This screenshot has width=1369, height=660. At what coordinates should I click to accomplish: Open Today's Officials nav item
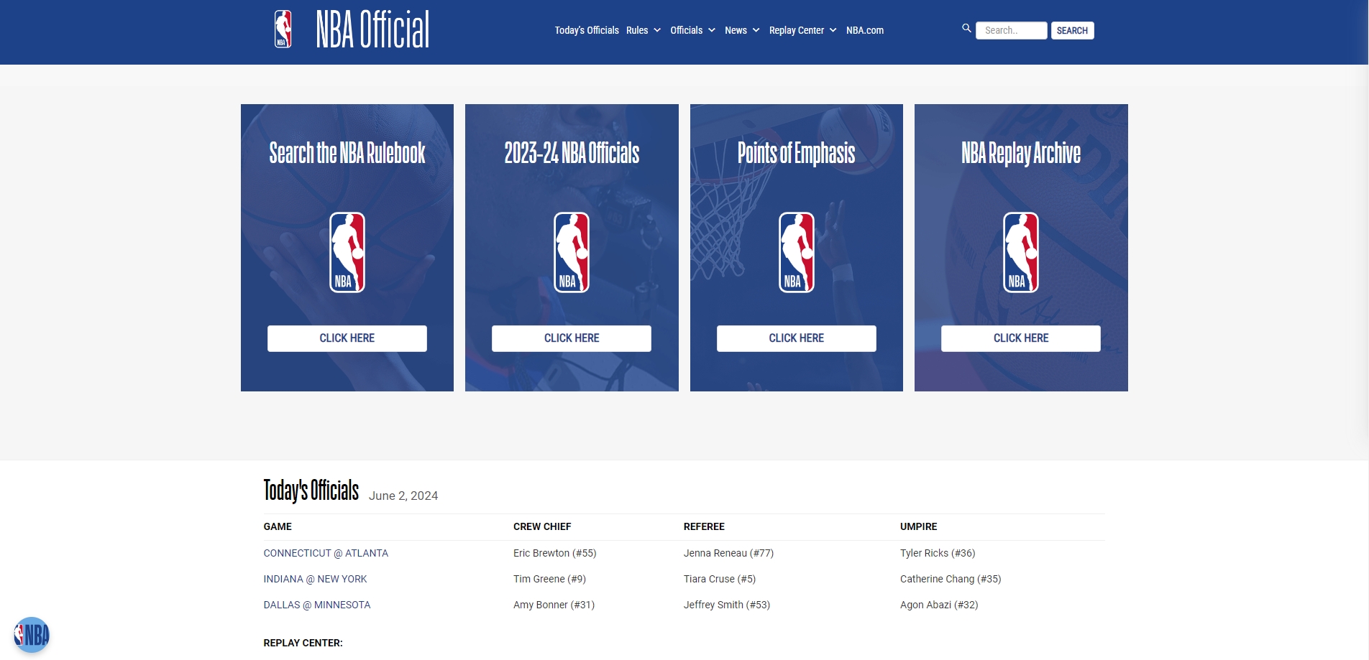587,30
